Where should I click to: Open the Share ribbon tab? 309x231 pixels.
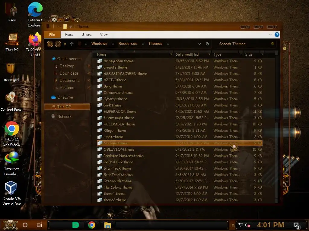click(x=87, y=35)
